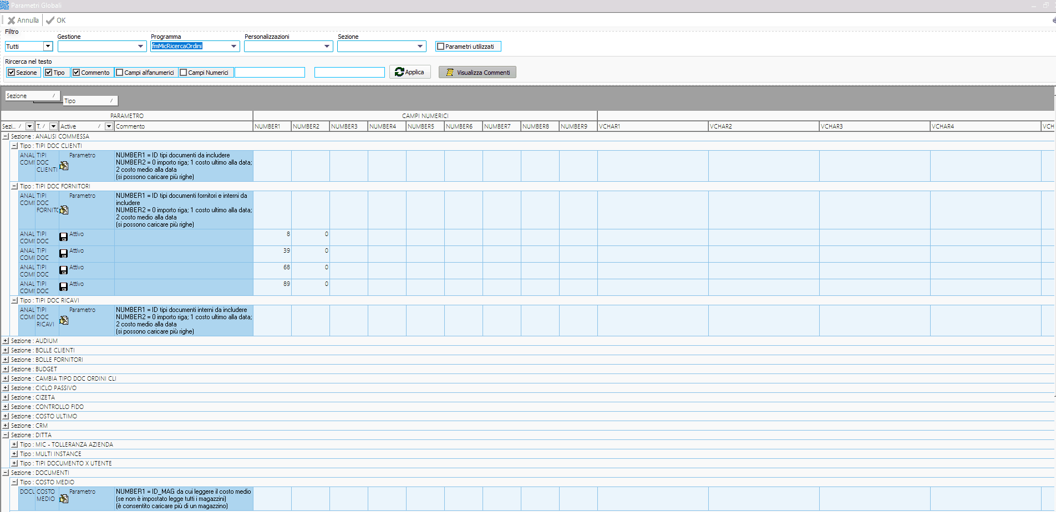The width and height of the screenshot is (1056, 512).
Task: Click the first search text field
Action: point(270,73)
